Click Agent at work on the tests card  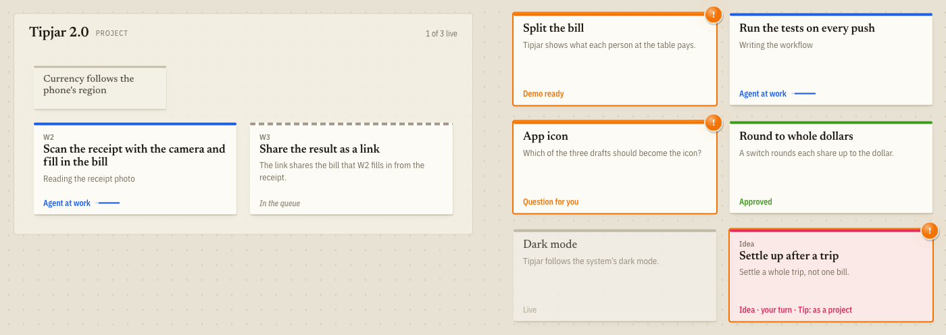click(x=763, y=94)
